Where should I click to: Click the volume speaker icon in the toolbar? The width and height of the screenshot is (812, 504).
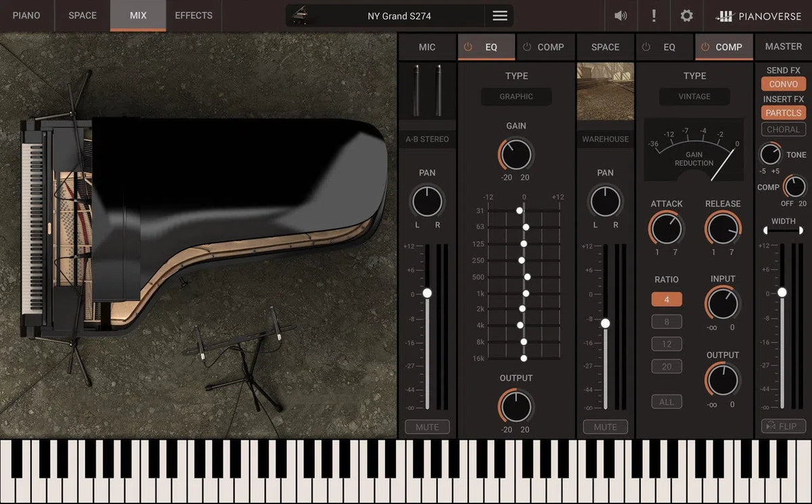[620, 16]
